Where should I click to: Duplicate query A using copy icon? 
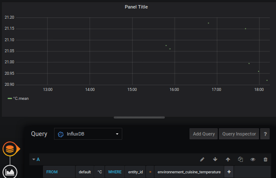point(240,159)
